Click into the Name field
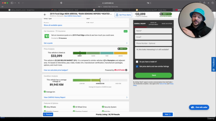The image size is (216, 121). (x=153, y=31)
